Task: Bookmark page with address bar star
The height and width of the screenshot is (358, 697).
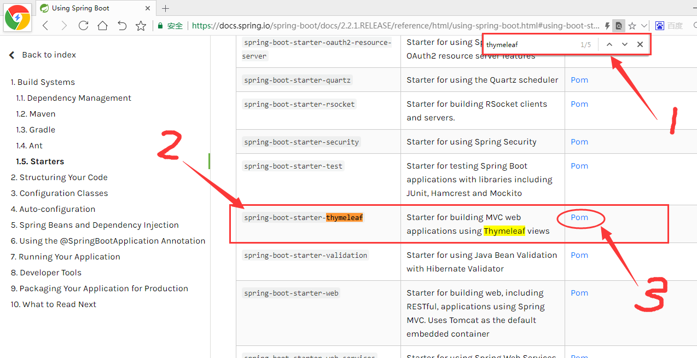Action: [632, 26]
